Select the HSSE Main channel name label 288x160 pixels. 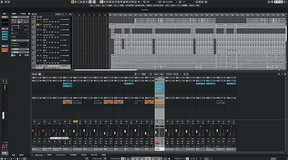tap(221, 149)
